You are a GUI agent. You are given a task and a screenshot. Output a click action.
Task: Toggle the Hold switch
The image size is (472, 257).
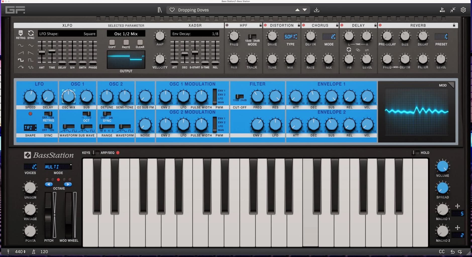(x=416, y=153)
